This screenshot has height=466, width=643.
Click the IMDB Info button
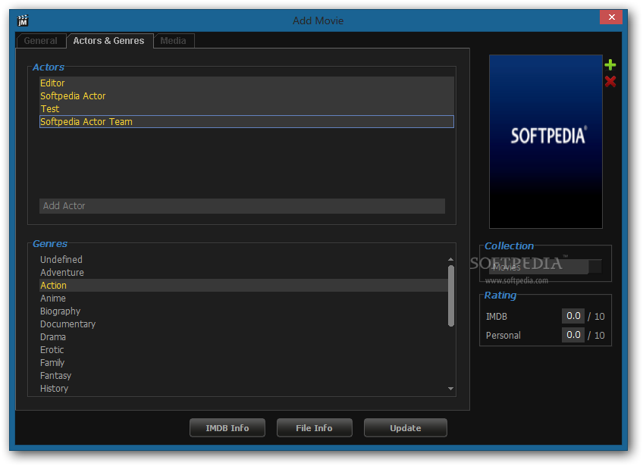click(x=227, y=428)
